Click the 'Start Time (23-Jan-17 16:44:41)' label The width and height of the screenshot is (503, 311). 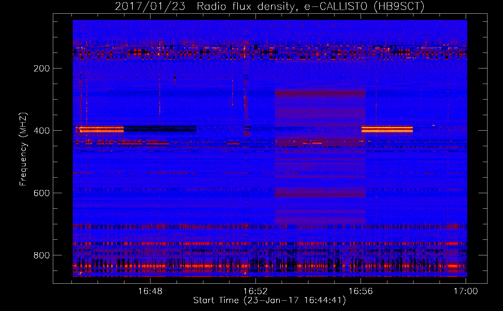270,300
